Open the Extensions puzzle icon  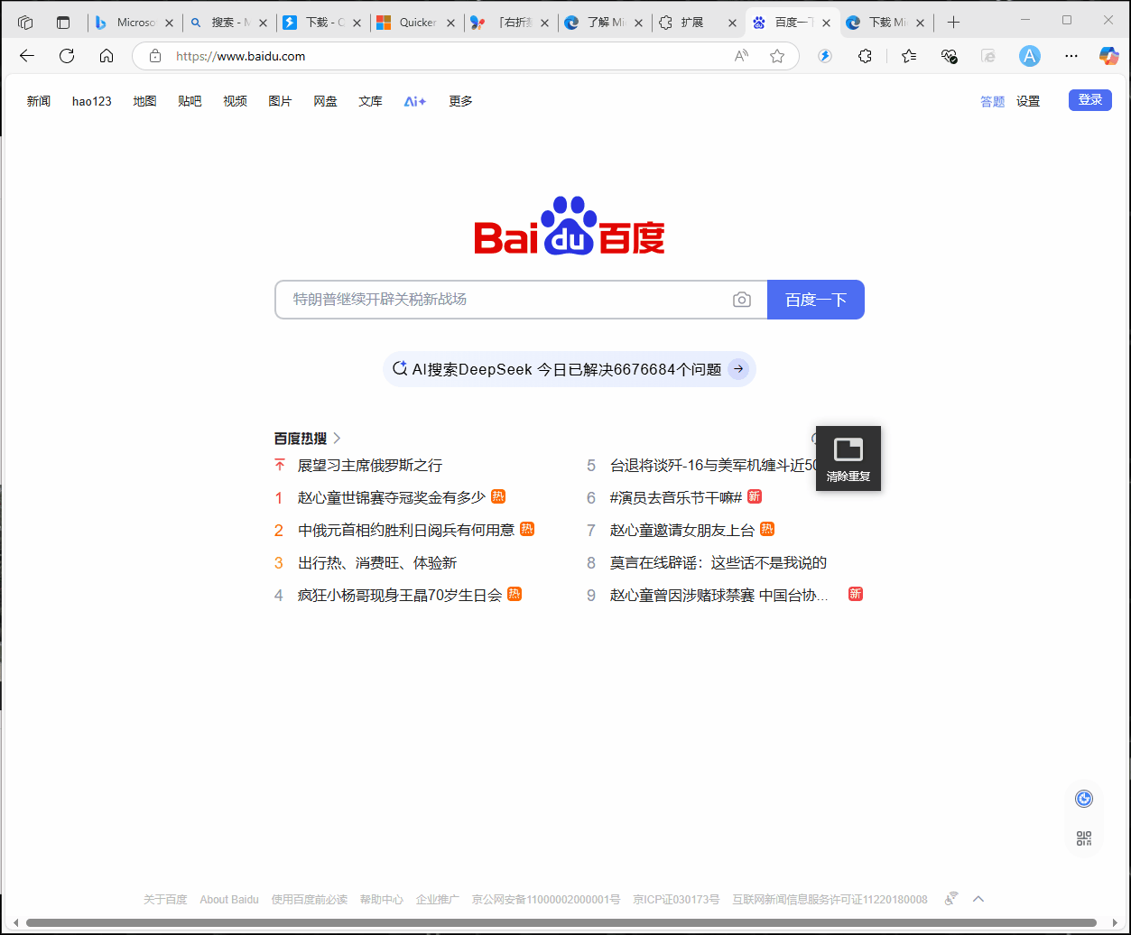[865, 56]
